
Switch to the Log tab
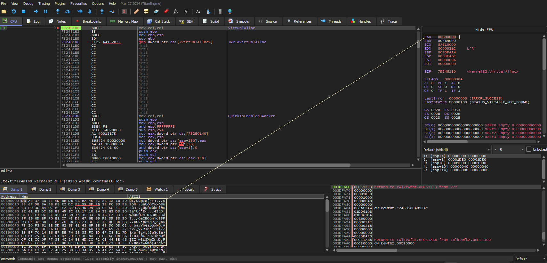33,21
